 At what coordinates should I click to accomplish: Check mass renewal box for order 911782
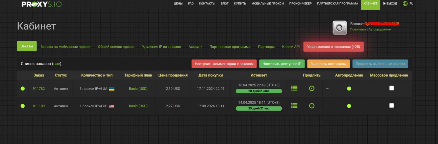click(392, 88)
